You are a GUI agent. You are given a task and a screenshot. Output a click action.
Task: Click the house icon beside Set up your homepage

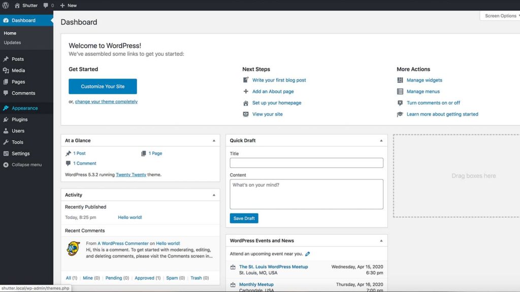click(x=246, y=103)
